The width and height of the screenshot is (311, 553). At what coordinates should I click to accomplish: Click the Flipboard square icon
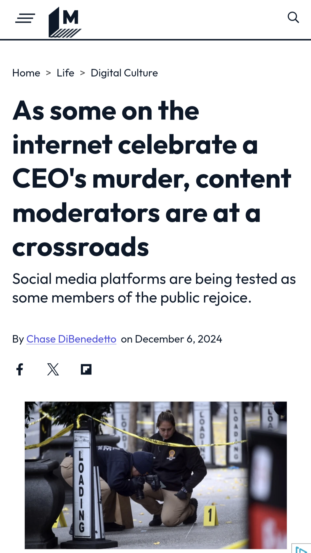[86, 370]
